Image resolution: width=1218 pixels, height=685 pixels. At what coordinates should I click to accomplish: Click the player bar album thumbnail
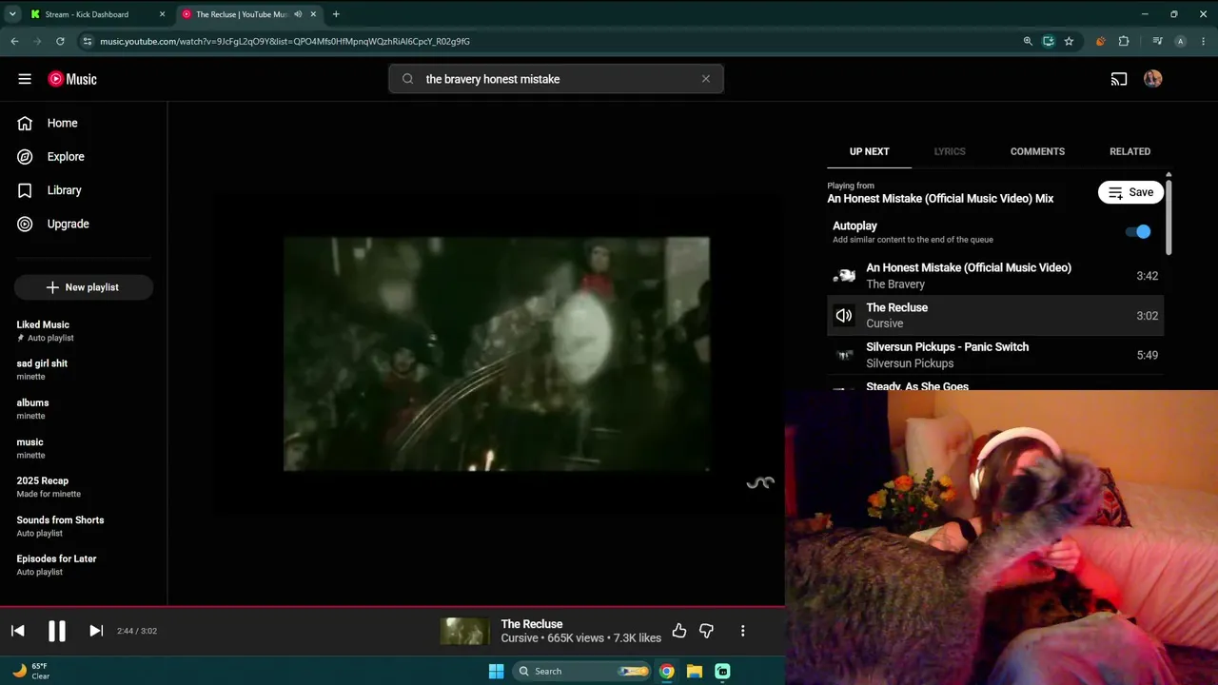tap(464, 631)
